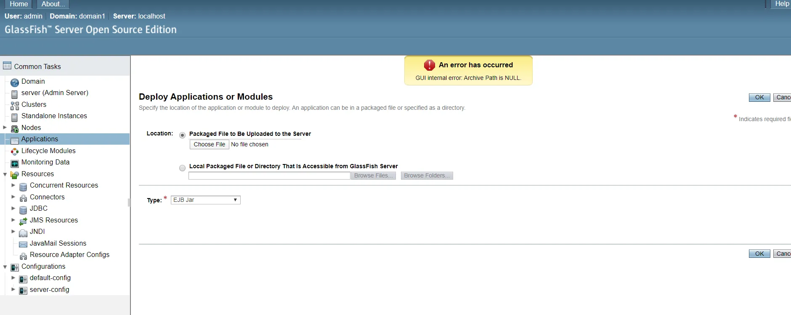The height and width of the screenshot is (315, 791).
Task: Click the server-config icon
Action: 23,291
